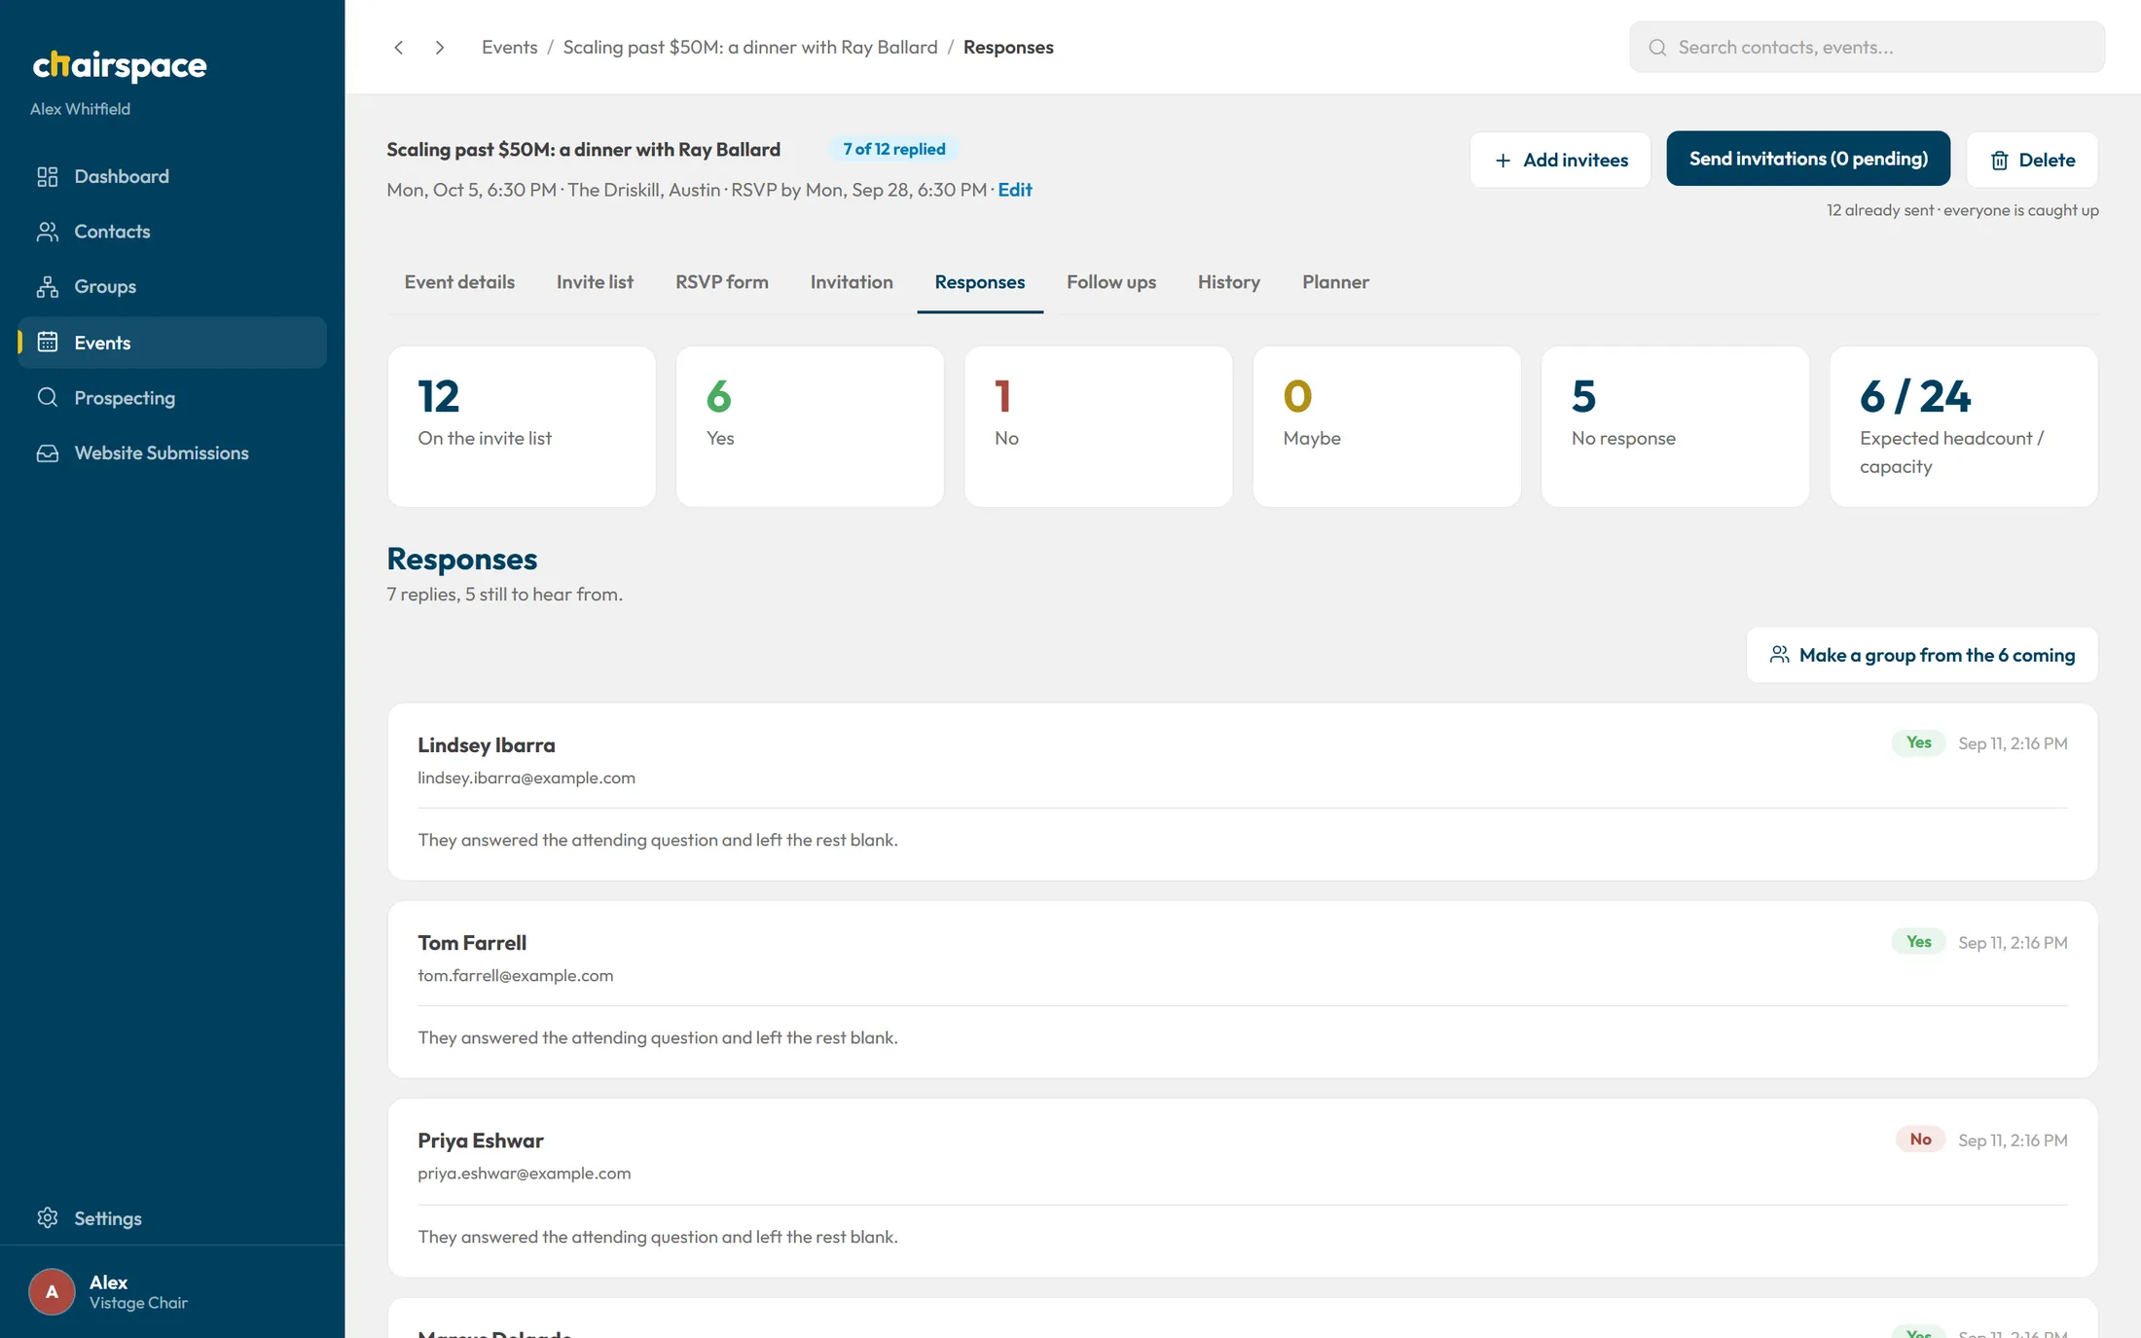Image resolution: width=2141 pixels, height=1338 pixels.
Task: Go to the Follow ups tab
Action: (x=1111, y=282)
